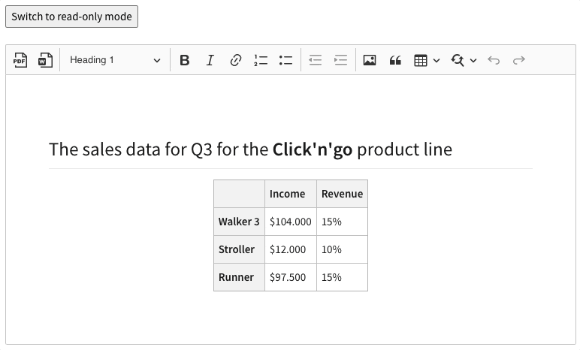Open the Heading 1 style dropdown

pyautogui.click(x=114, y=60)
